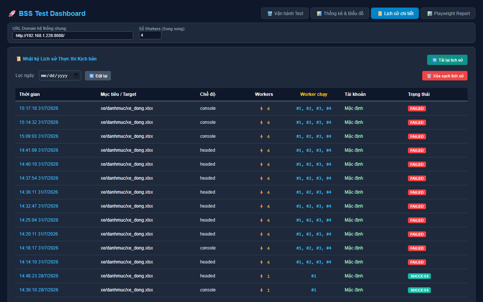
Task: Click the red Xóa sạch lịch sử button
Action: coord(445,76)
